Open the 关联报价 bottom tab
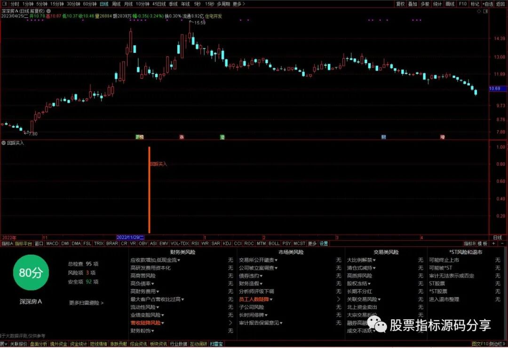This screenshot has width=508, height=348. tap(18, 344)
